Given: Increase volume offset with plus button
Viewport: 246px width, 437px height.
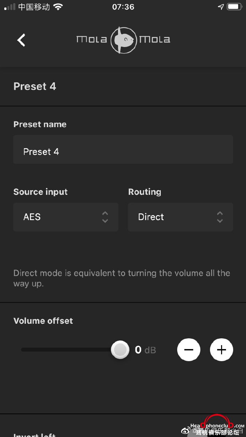Looking at the screenshot, I should pos(221,350).
